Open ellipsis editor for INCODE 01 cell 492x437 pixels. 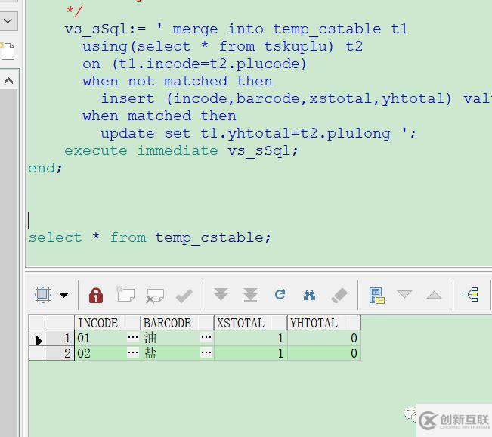133,337
